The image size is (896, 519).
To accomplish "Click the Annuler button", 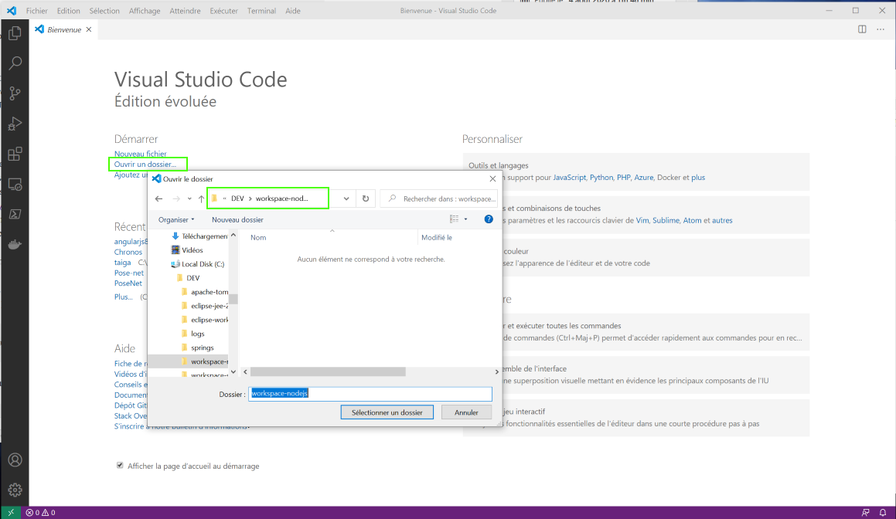I will [466, 412].
